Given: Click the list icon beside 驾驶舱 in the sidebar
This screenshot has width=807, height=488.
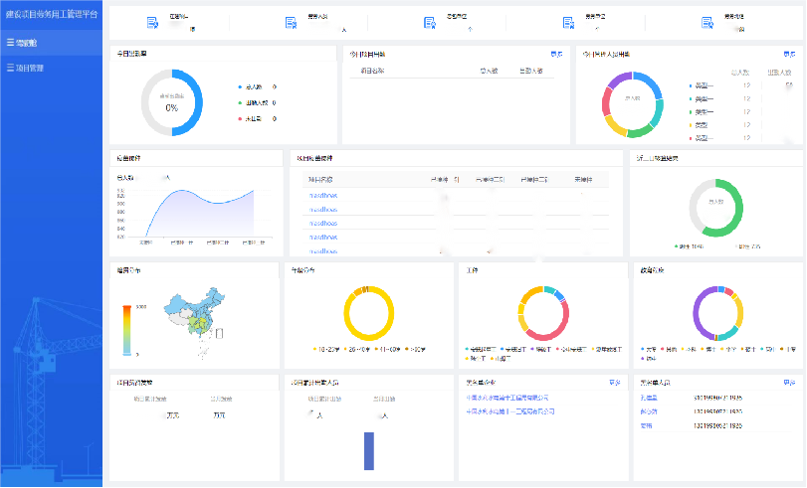Looking at the screenshot, I should coord(10,43).
